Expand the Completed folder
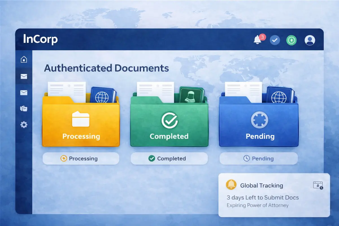Screen dimensions: 339x226 pos(169,124)
